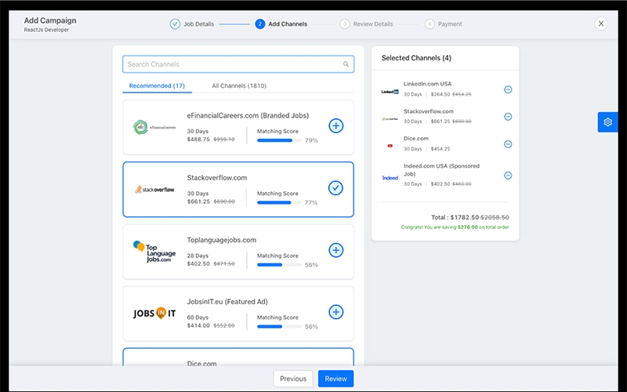Remove Stackoverflow.com from selected channels list
This screenshot has height=392, width=627.
click(508, 117)
